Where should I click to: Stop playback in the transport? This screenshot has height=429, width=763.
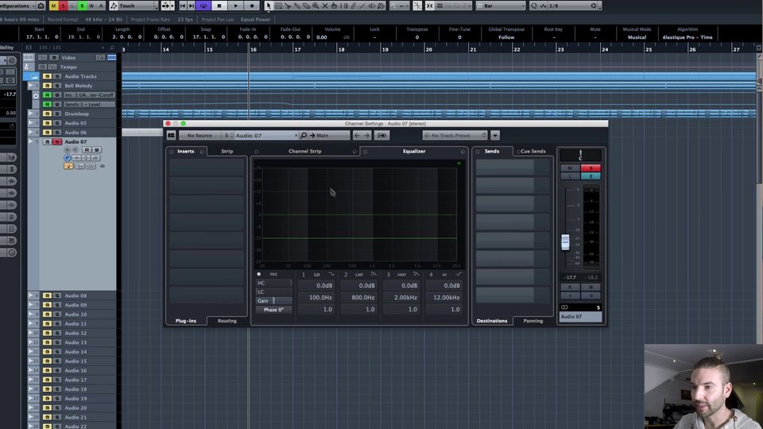pos(219,6)
